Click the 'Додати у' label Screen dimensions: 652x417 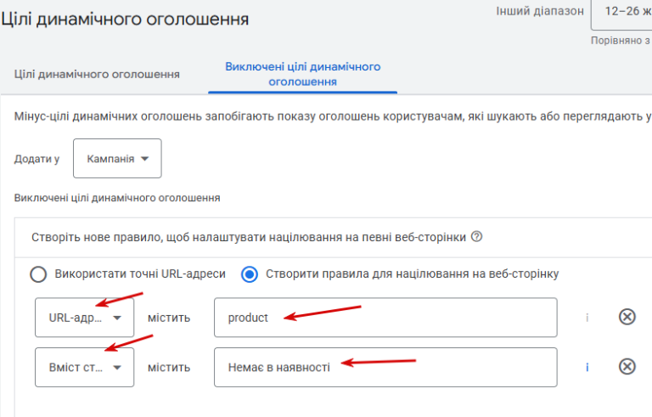[x=37, y=159]
